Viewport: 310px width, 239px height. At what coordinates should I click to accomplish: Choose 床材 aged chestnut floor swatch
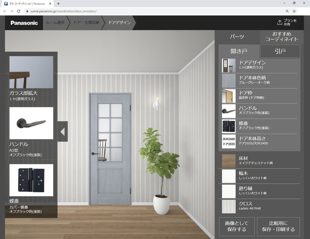point(229,161)
